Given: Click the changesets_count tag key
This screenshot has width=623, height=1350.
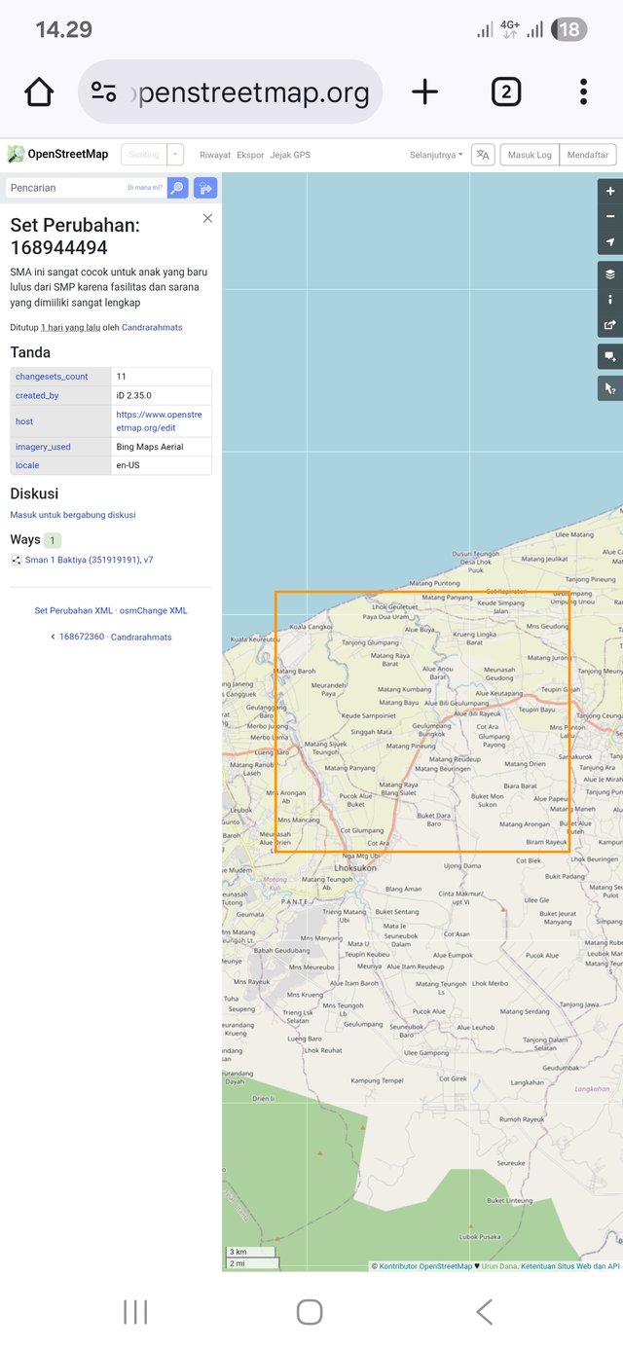Looking at the screenshot, I should click(52, 376).
